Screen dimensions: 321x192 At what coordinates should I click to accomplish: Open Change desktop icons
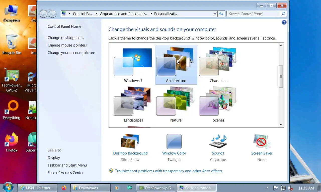coord(66,38)
